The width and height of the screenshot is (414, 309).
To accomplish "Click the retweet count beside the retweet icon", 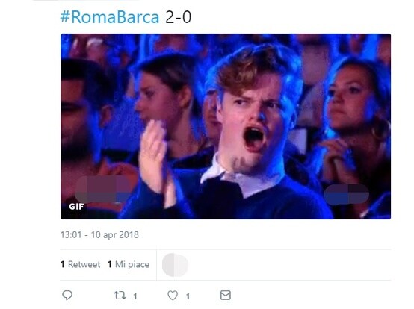I will [135, 296].
